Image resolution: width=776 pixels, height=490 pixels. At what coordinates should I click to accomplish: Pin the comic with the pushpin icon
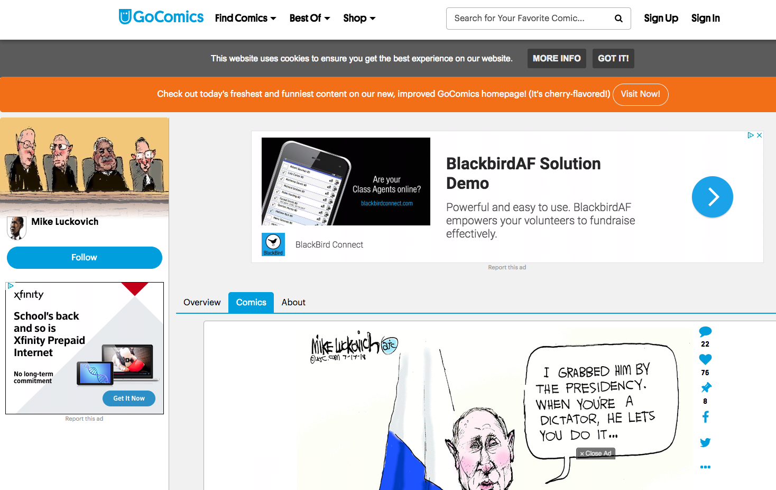(x=706, y=388)
